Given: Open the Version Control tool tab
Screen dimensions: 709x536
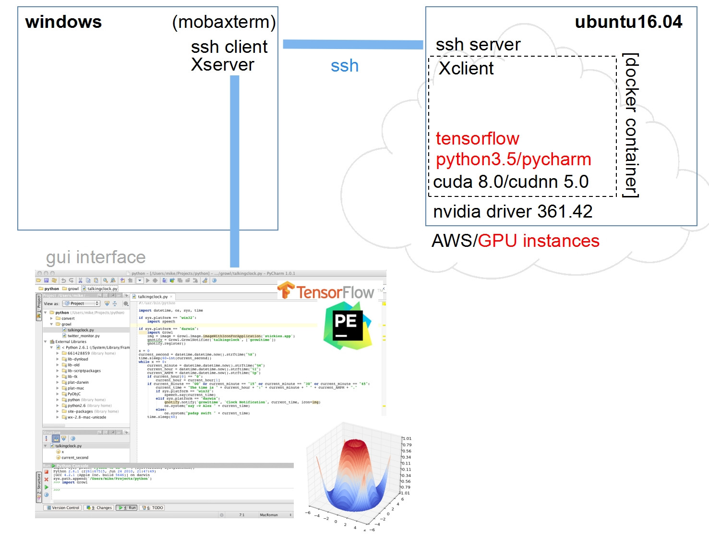Looking at the screenshot, I should (x=62, y=508).
